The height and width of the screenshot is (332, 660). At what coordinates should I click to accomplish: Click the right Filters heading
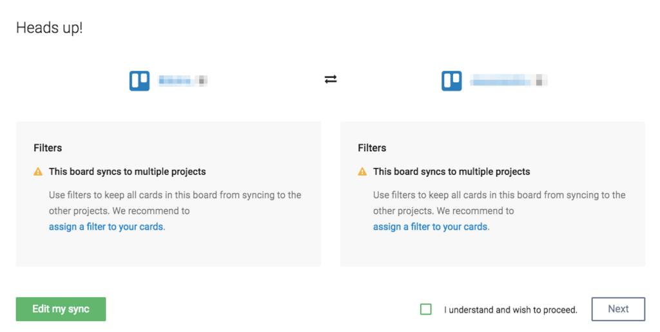372,148
